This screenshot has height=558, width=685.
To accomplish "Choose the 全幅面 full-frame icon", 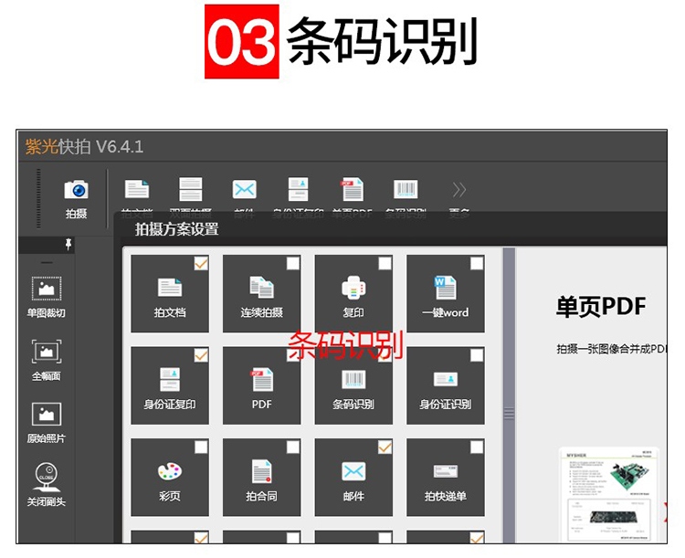I will [46, 352].
